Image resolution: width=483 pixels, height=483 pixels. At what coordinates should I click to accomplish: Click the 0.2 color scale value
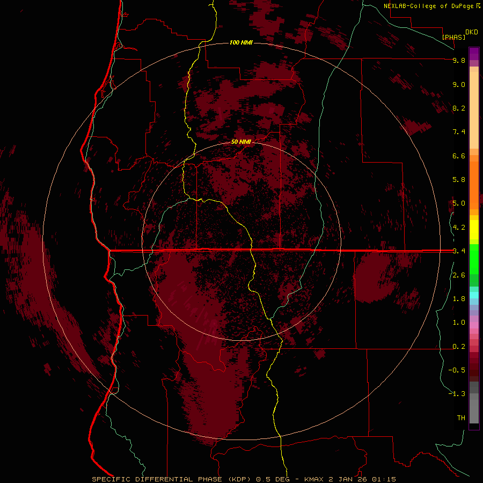click(x=459, y=347)
